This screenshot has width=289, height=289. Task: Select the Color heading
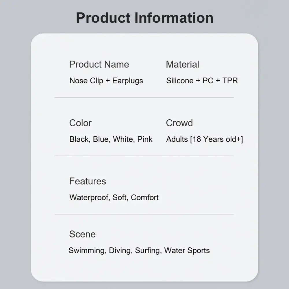80,123
